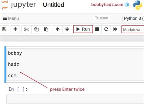Click the text 'hadz' in markdown cell
Image resolution: width=144 pixels, height=109 pixels.
[14, 64]
